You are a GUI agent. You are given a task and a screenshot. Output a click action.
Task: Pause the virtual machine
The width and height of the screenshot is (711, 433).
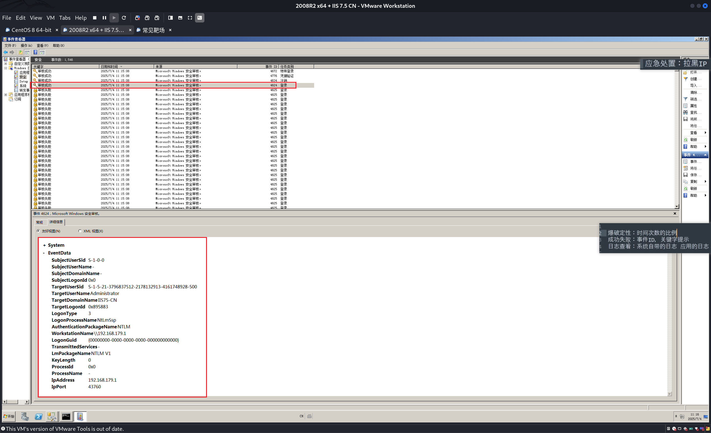(104, 18)
